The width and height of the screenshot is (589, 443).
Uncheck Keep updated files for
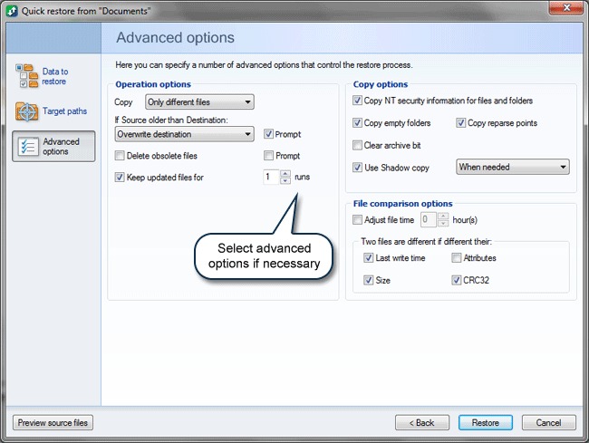click(120, 178)
